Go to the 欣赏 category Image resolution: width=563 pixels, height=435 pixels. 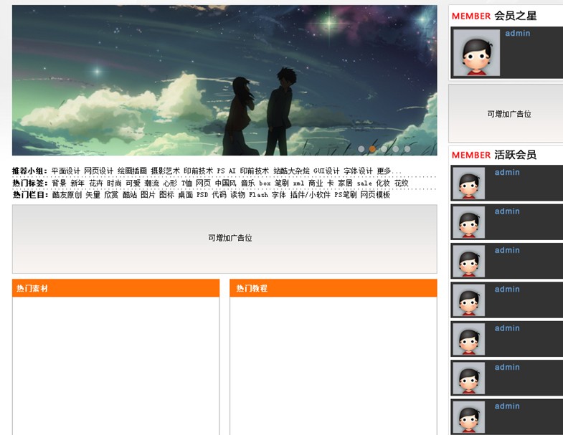coord(111,195)
